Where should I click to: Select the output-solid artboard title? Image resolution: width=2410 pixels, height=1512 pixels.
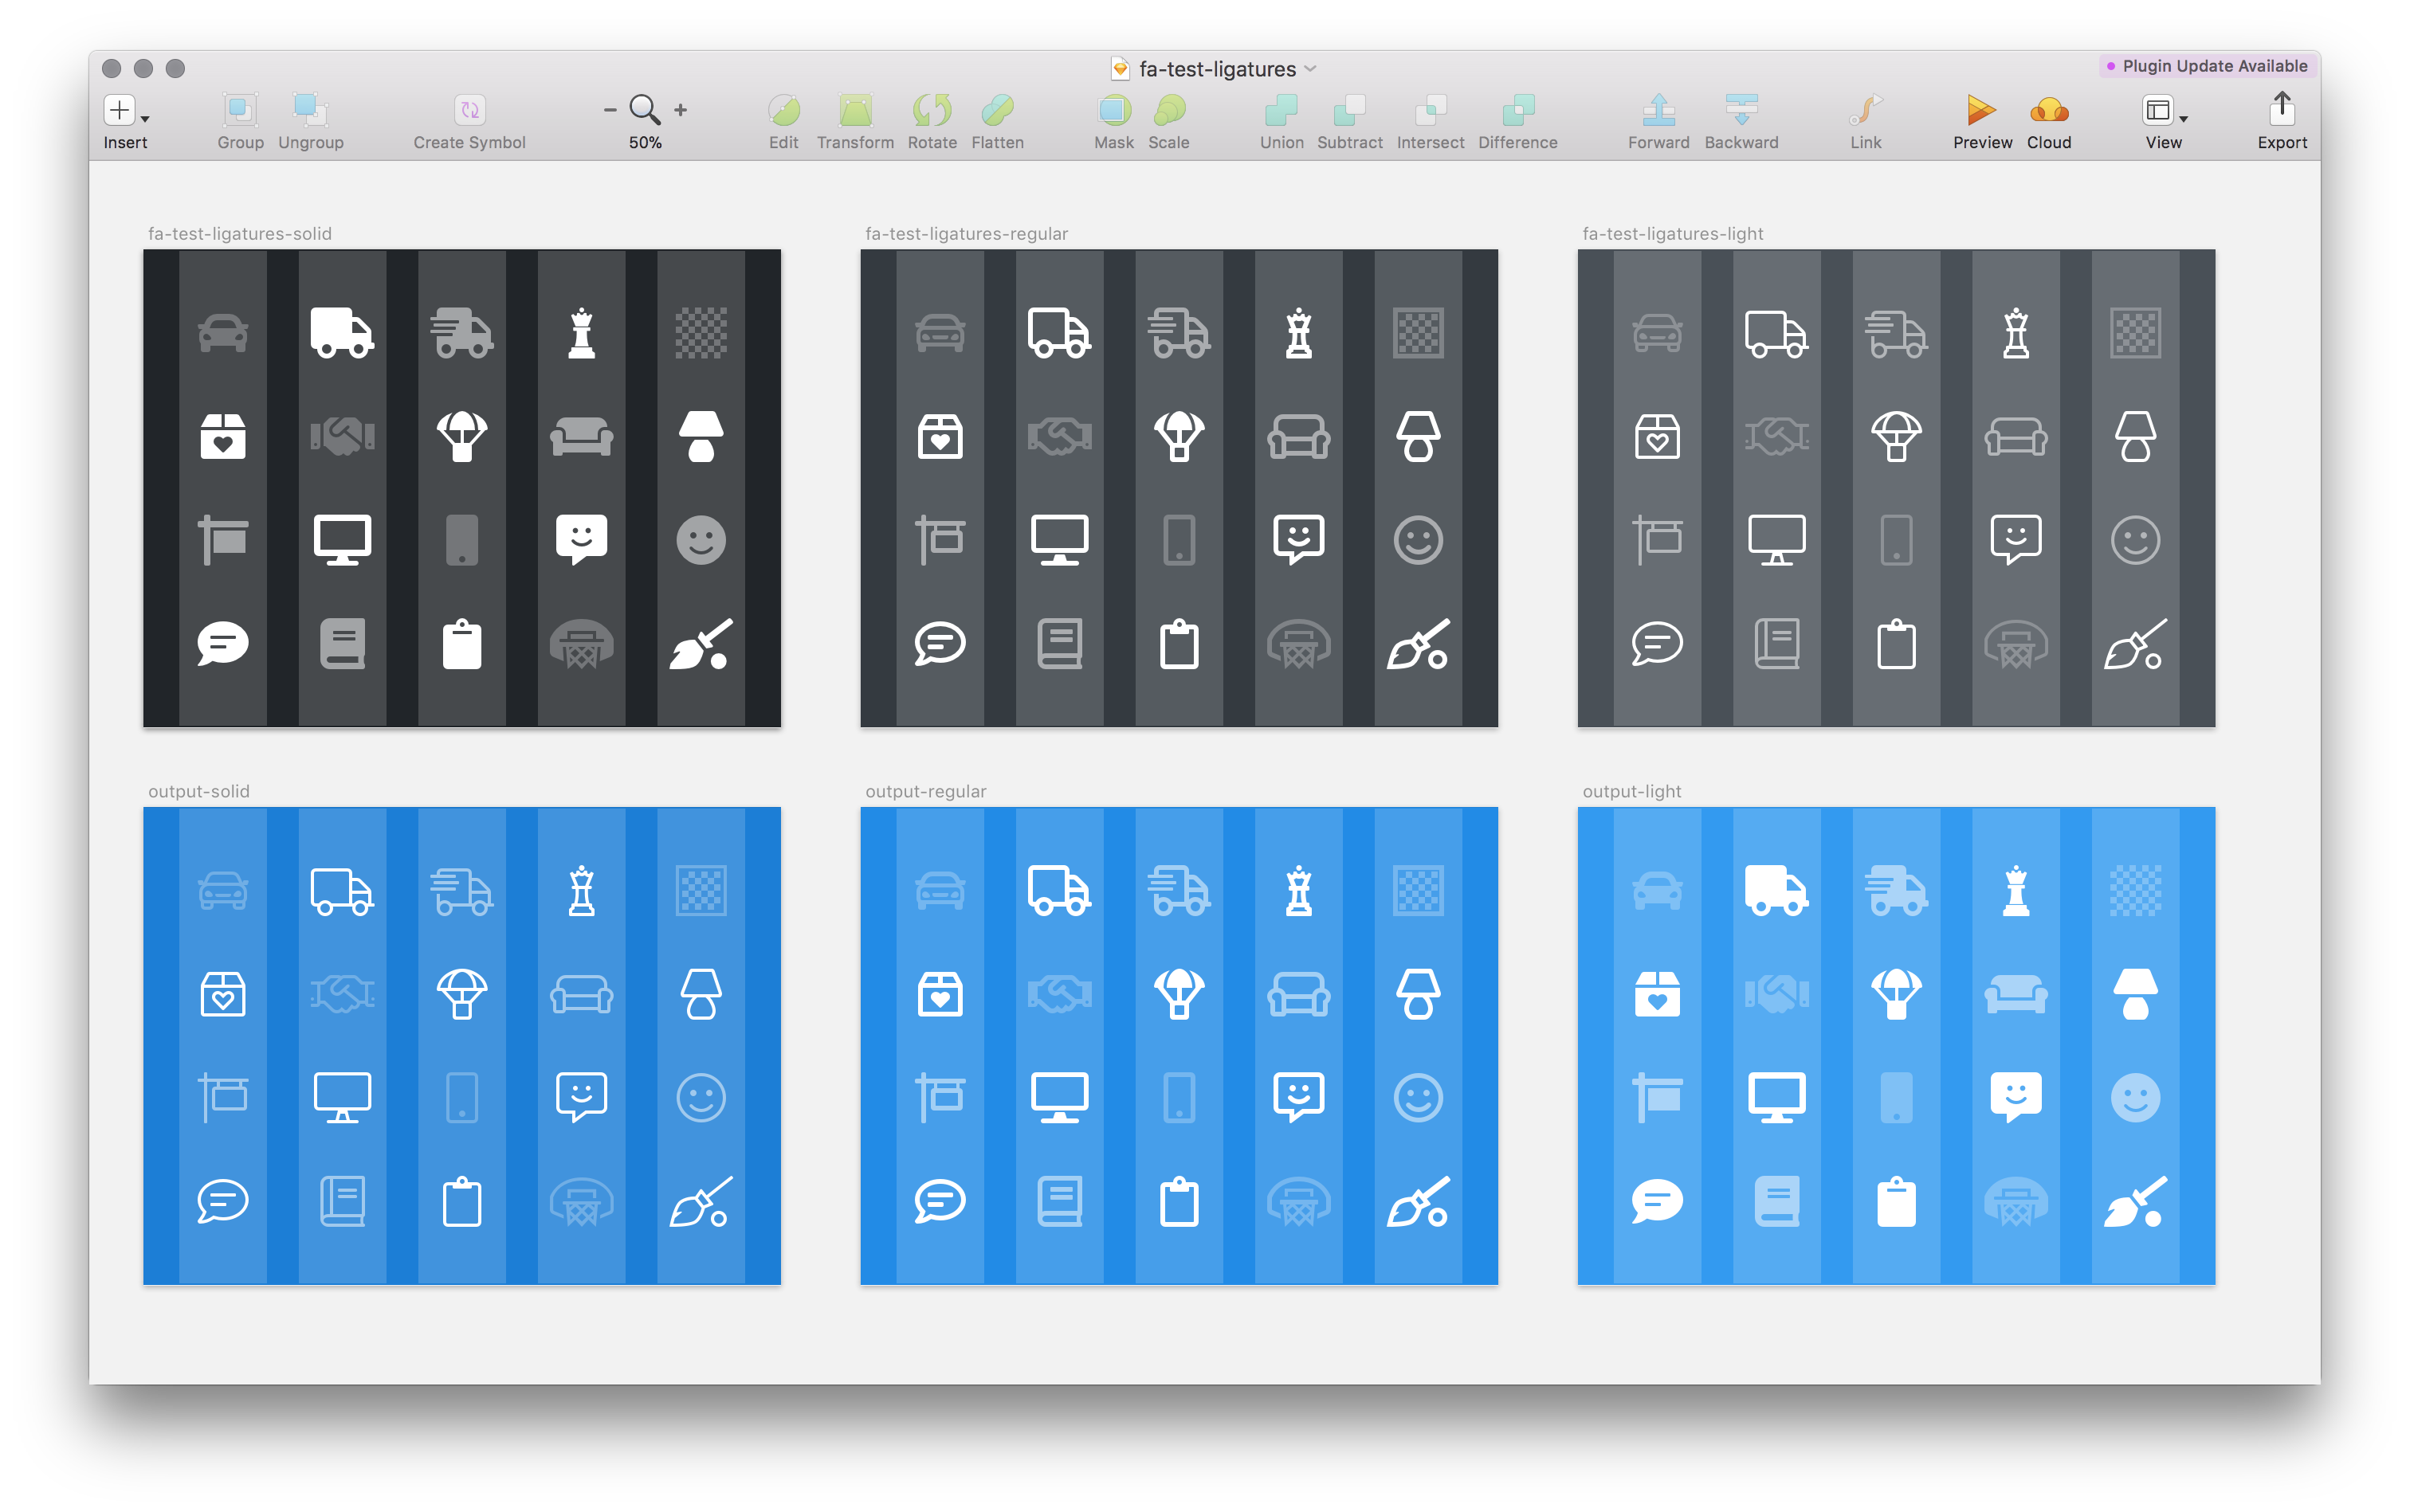coord(199,791)
